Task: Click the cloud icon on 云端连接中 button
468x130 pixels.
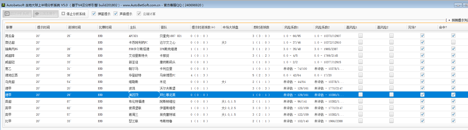Action: [x=37, y=14]
